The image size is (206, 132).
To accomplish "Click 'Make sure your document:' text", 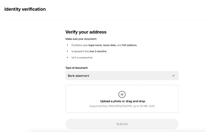I will point(81,39).
